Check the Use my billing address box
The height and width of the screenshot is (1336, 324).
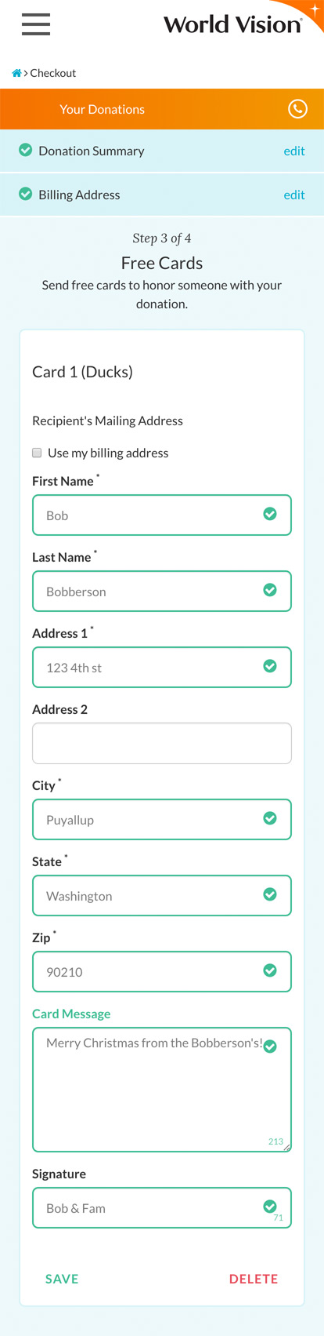[x=37, y=453]
